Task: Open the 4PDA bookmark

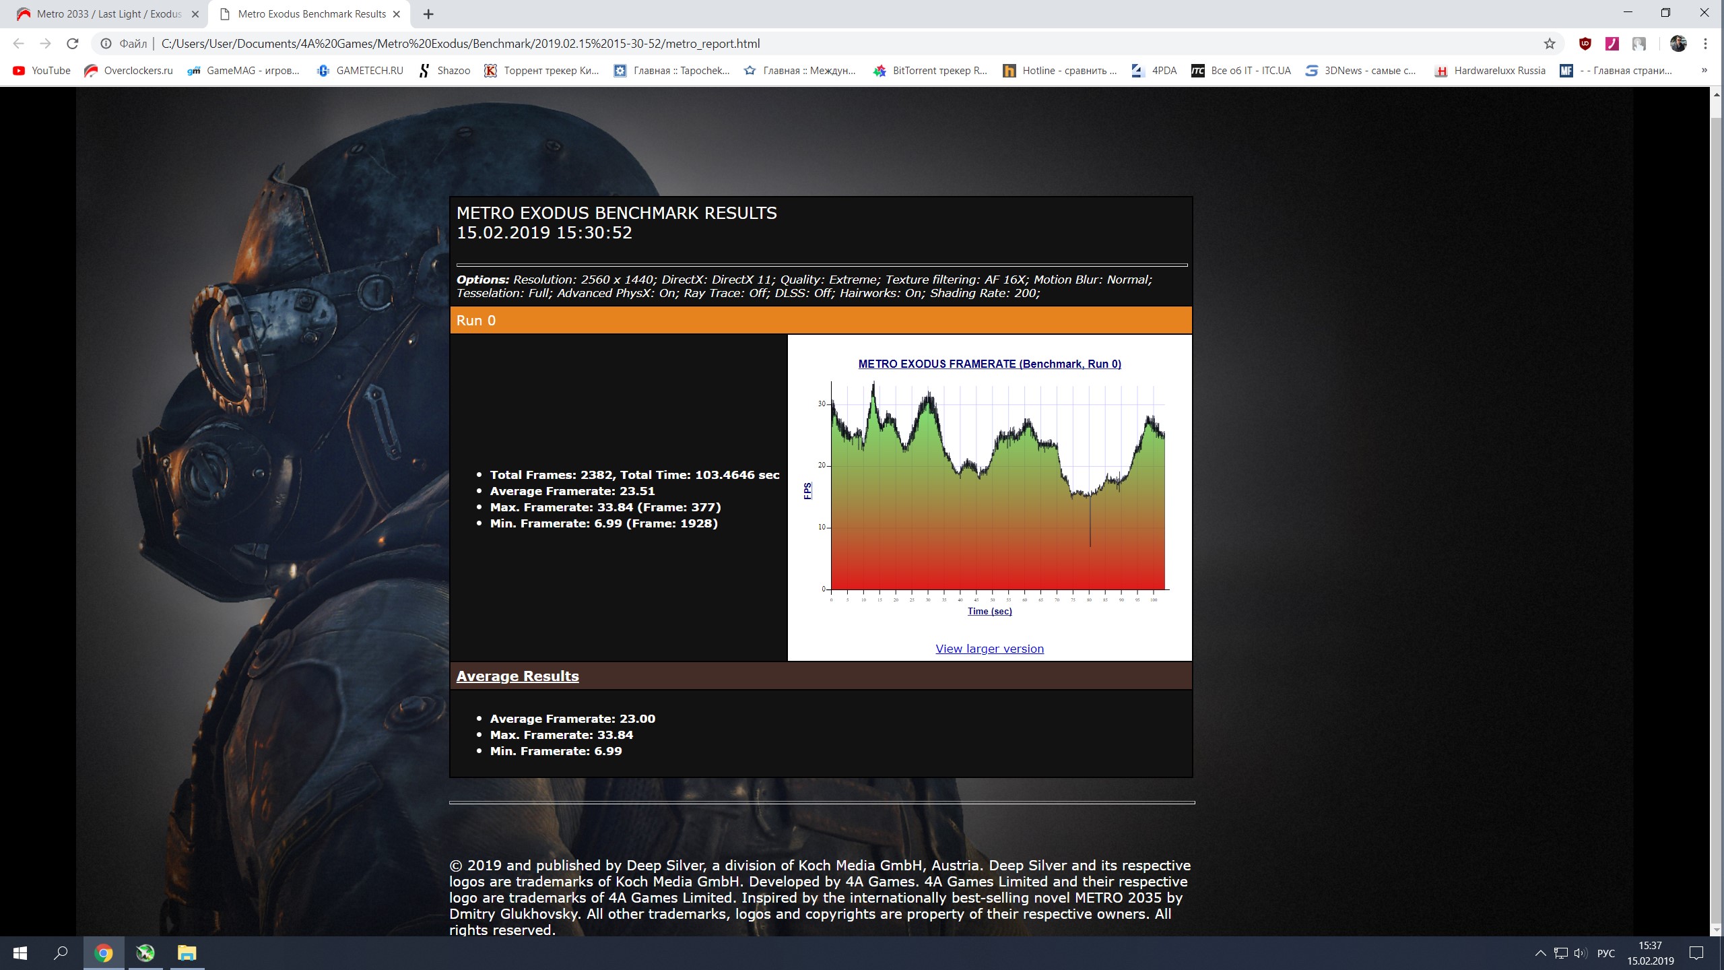Action: click(1154, 71)
